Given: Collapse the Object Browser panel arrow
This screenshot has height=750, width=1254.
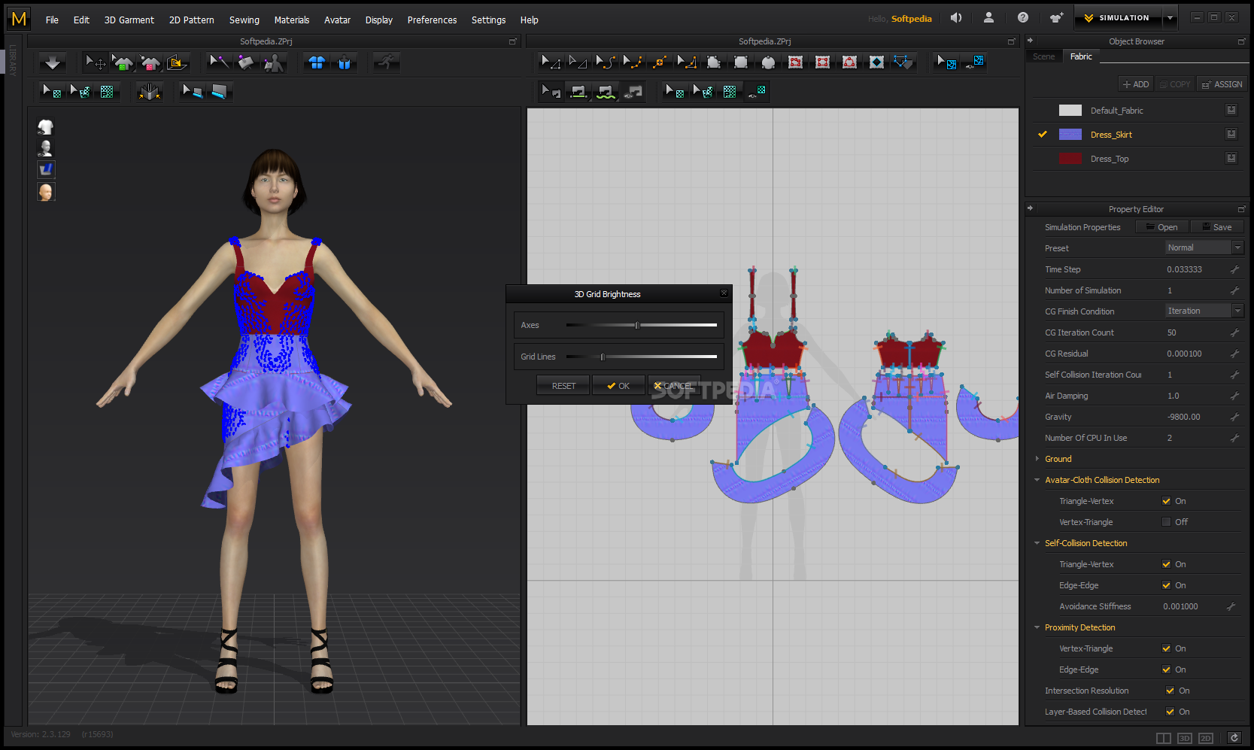Looking at the screenshot, I should click(x=1030, y=41).
